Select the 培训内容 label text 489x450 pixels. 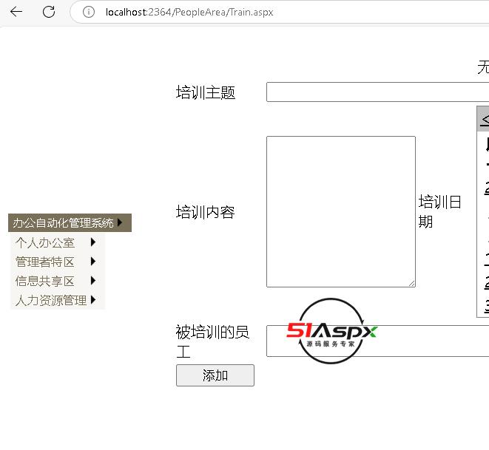(x=206, y=212)
